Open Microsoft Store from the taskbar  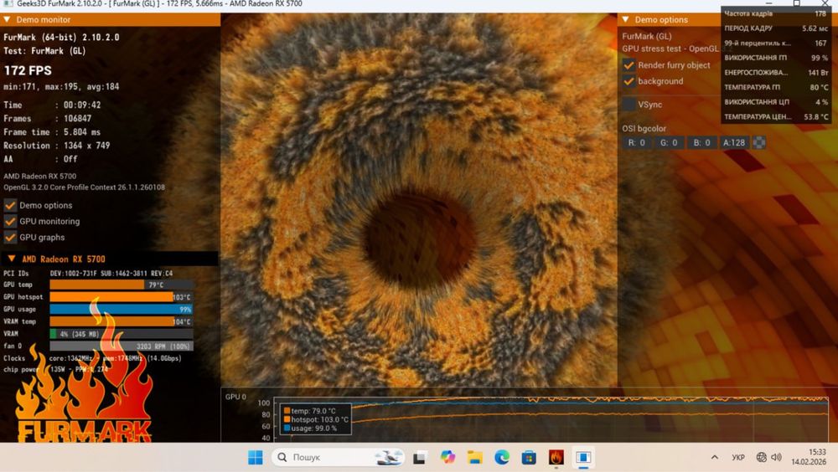[529, 458]
